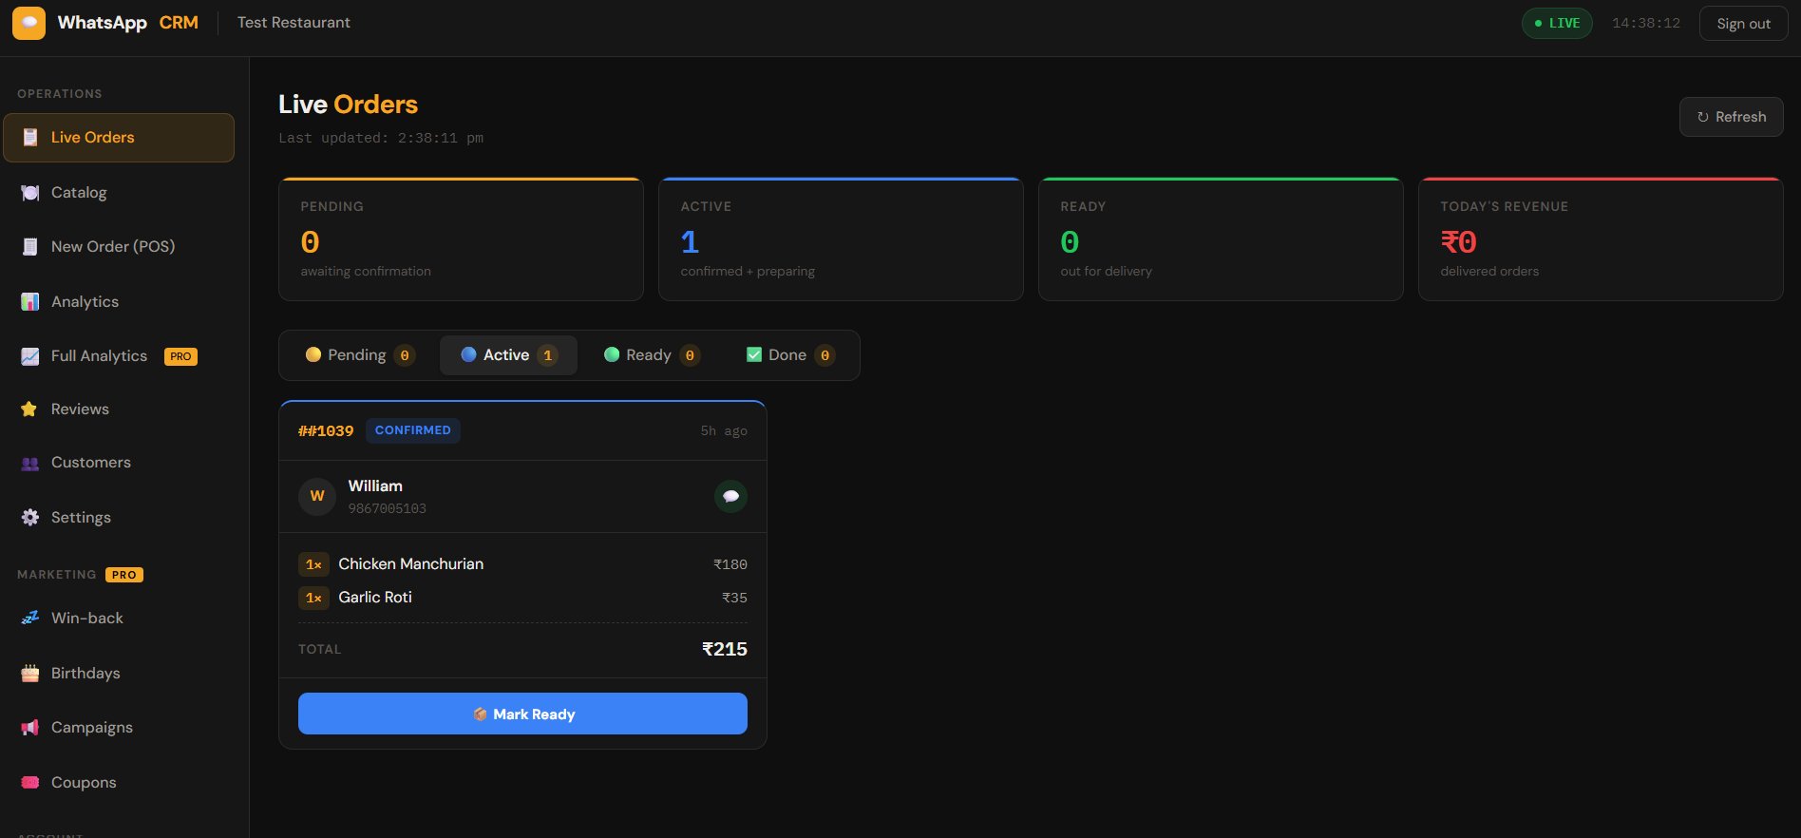This screenshot has height=838, width=1801.
Task: Click the LIVE status indicator
Action: coord(1557,23)
